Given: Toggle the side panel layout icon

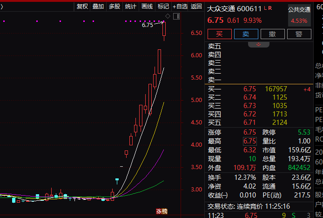Looking at the screenshot, I should tap(176, 16).
